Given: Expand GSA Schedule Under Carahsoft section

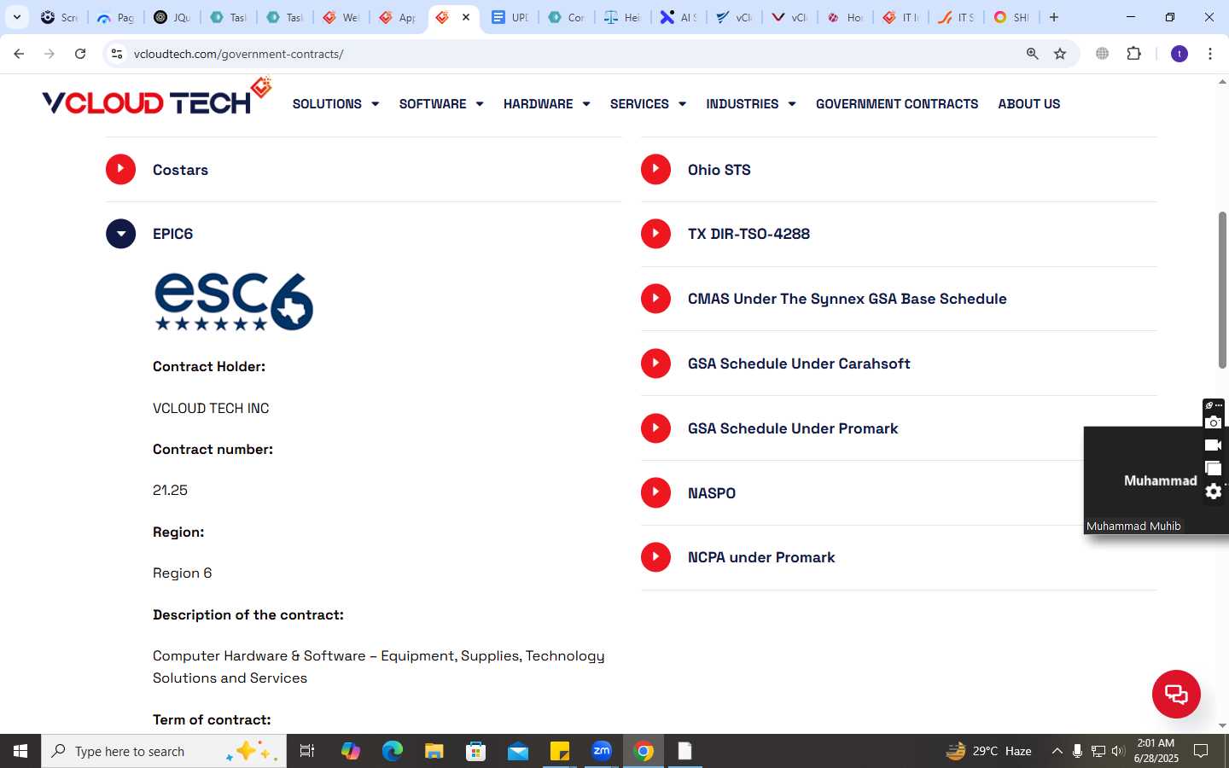Looking at the screenshot, I should [x=899, y=364].
